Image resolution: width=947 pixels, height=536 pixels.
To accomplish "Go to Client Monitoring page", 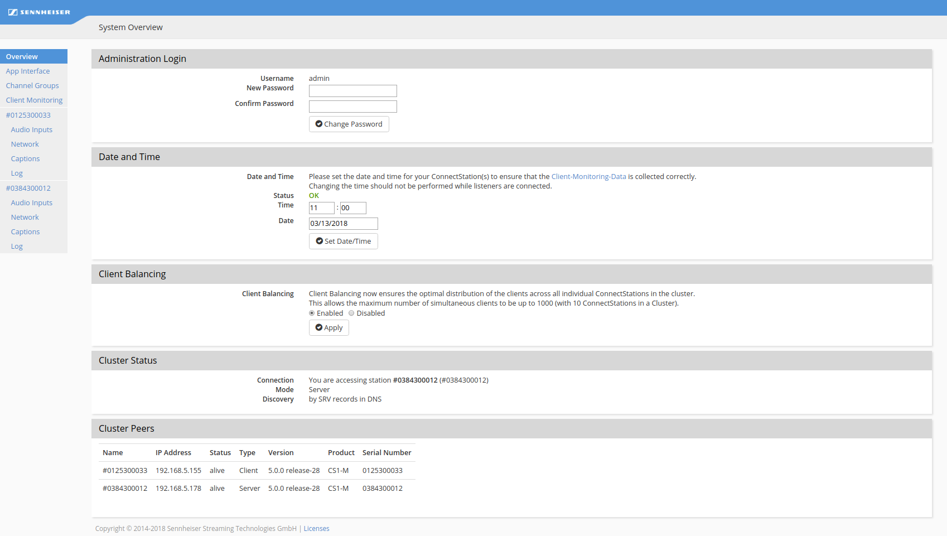I will 34,100.
